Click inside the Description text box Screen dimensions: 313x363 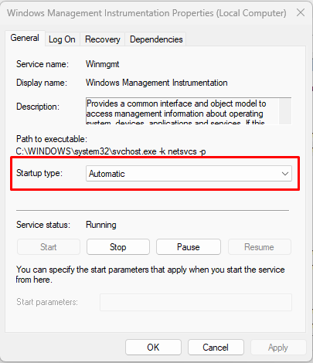[x=182, y=111]
